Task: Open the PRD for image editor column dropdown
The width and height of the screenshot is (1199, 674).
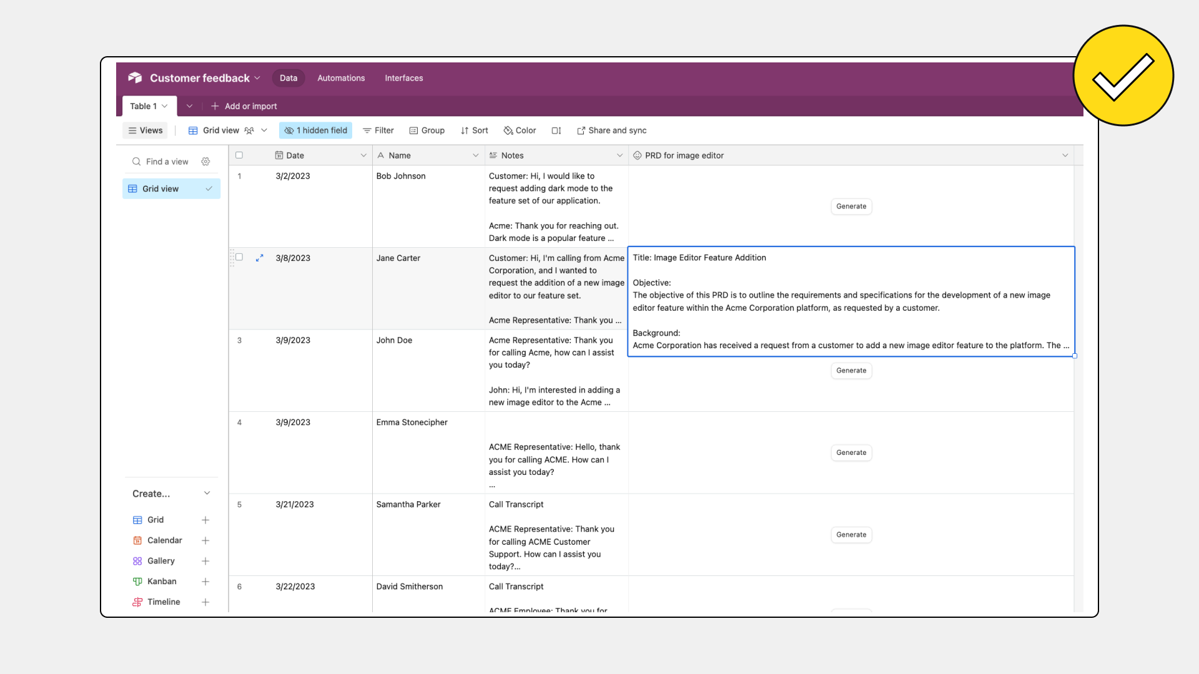Action: click(x=1065, y=155)
